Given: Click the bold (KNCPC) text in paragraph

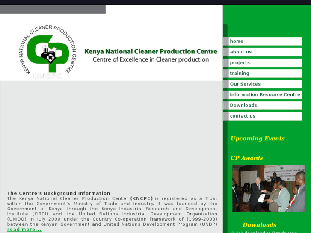Looking at the screenshot, I should pos(142,198).
